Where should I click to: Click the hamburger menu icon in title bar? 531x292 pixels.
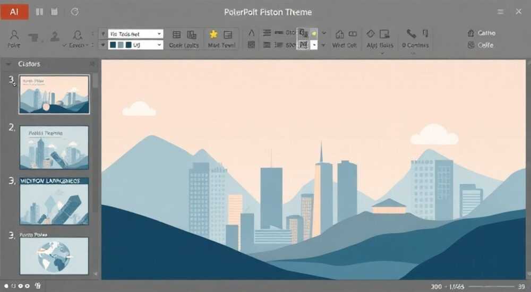(500, 12)
